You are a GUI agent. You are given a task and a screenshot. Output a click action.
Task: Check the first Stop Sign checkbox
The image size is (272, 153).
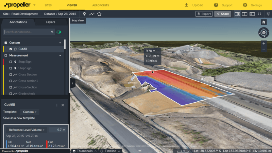click(11, 62)
